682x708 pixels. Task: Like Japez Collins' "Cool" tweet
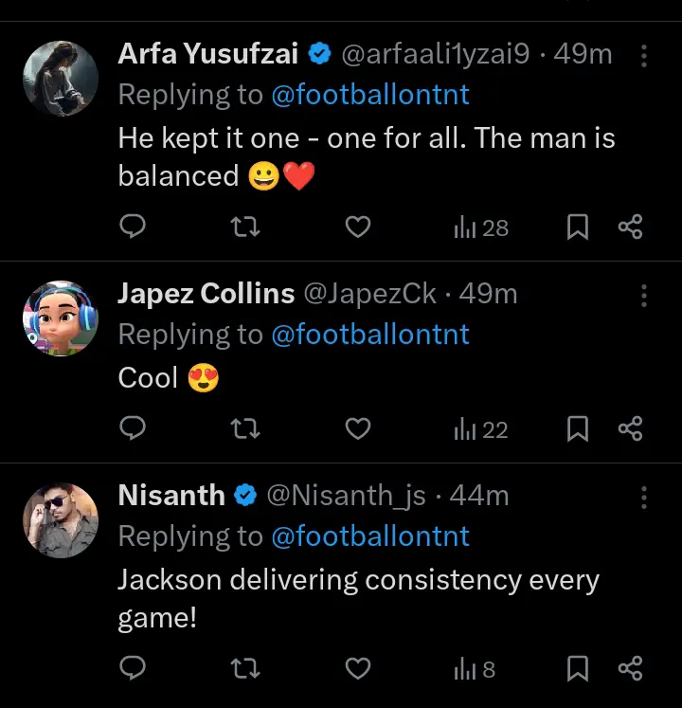[x=357, y=429]
